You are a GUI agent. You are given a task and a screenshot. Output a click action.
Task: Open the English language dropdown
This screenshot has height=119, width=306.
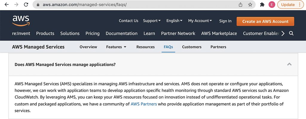point(174,21)
